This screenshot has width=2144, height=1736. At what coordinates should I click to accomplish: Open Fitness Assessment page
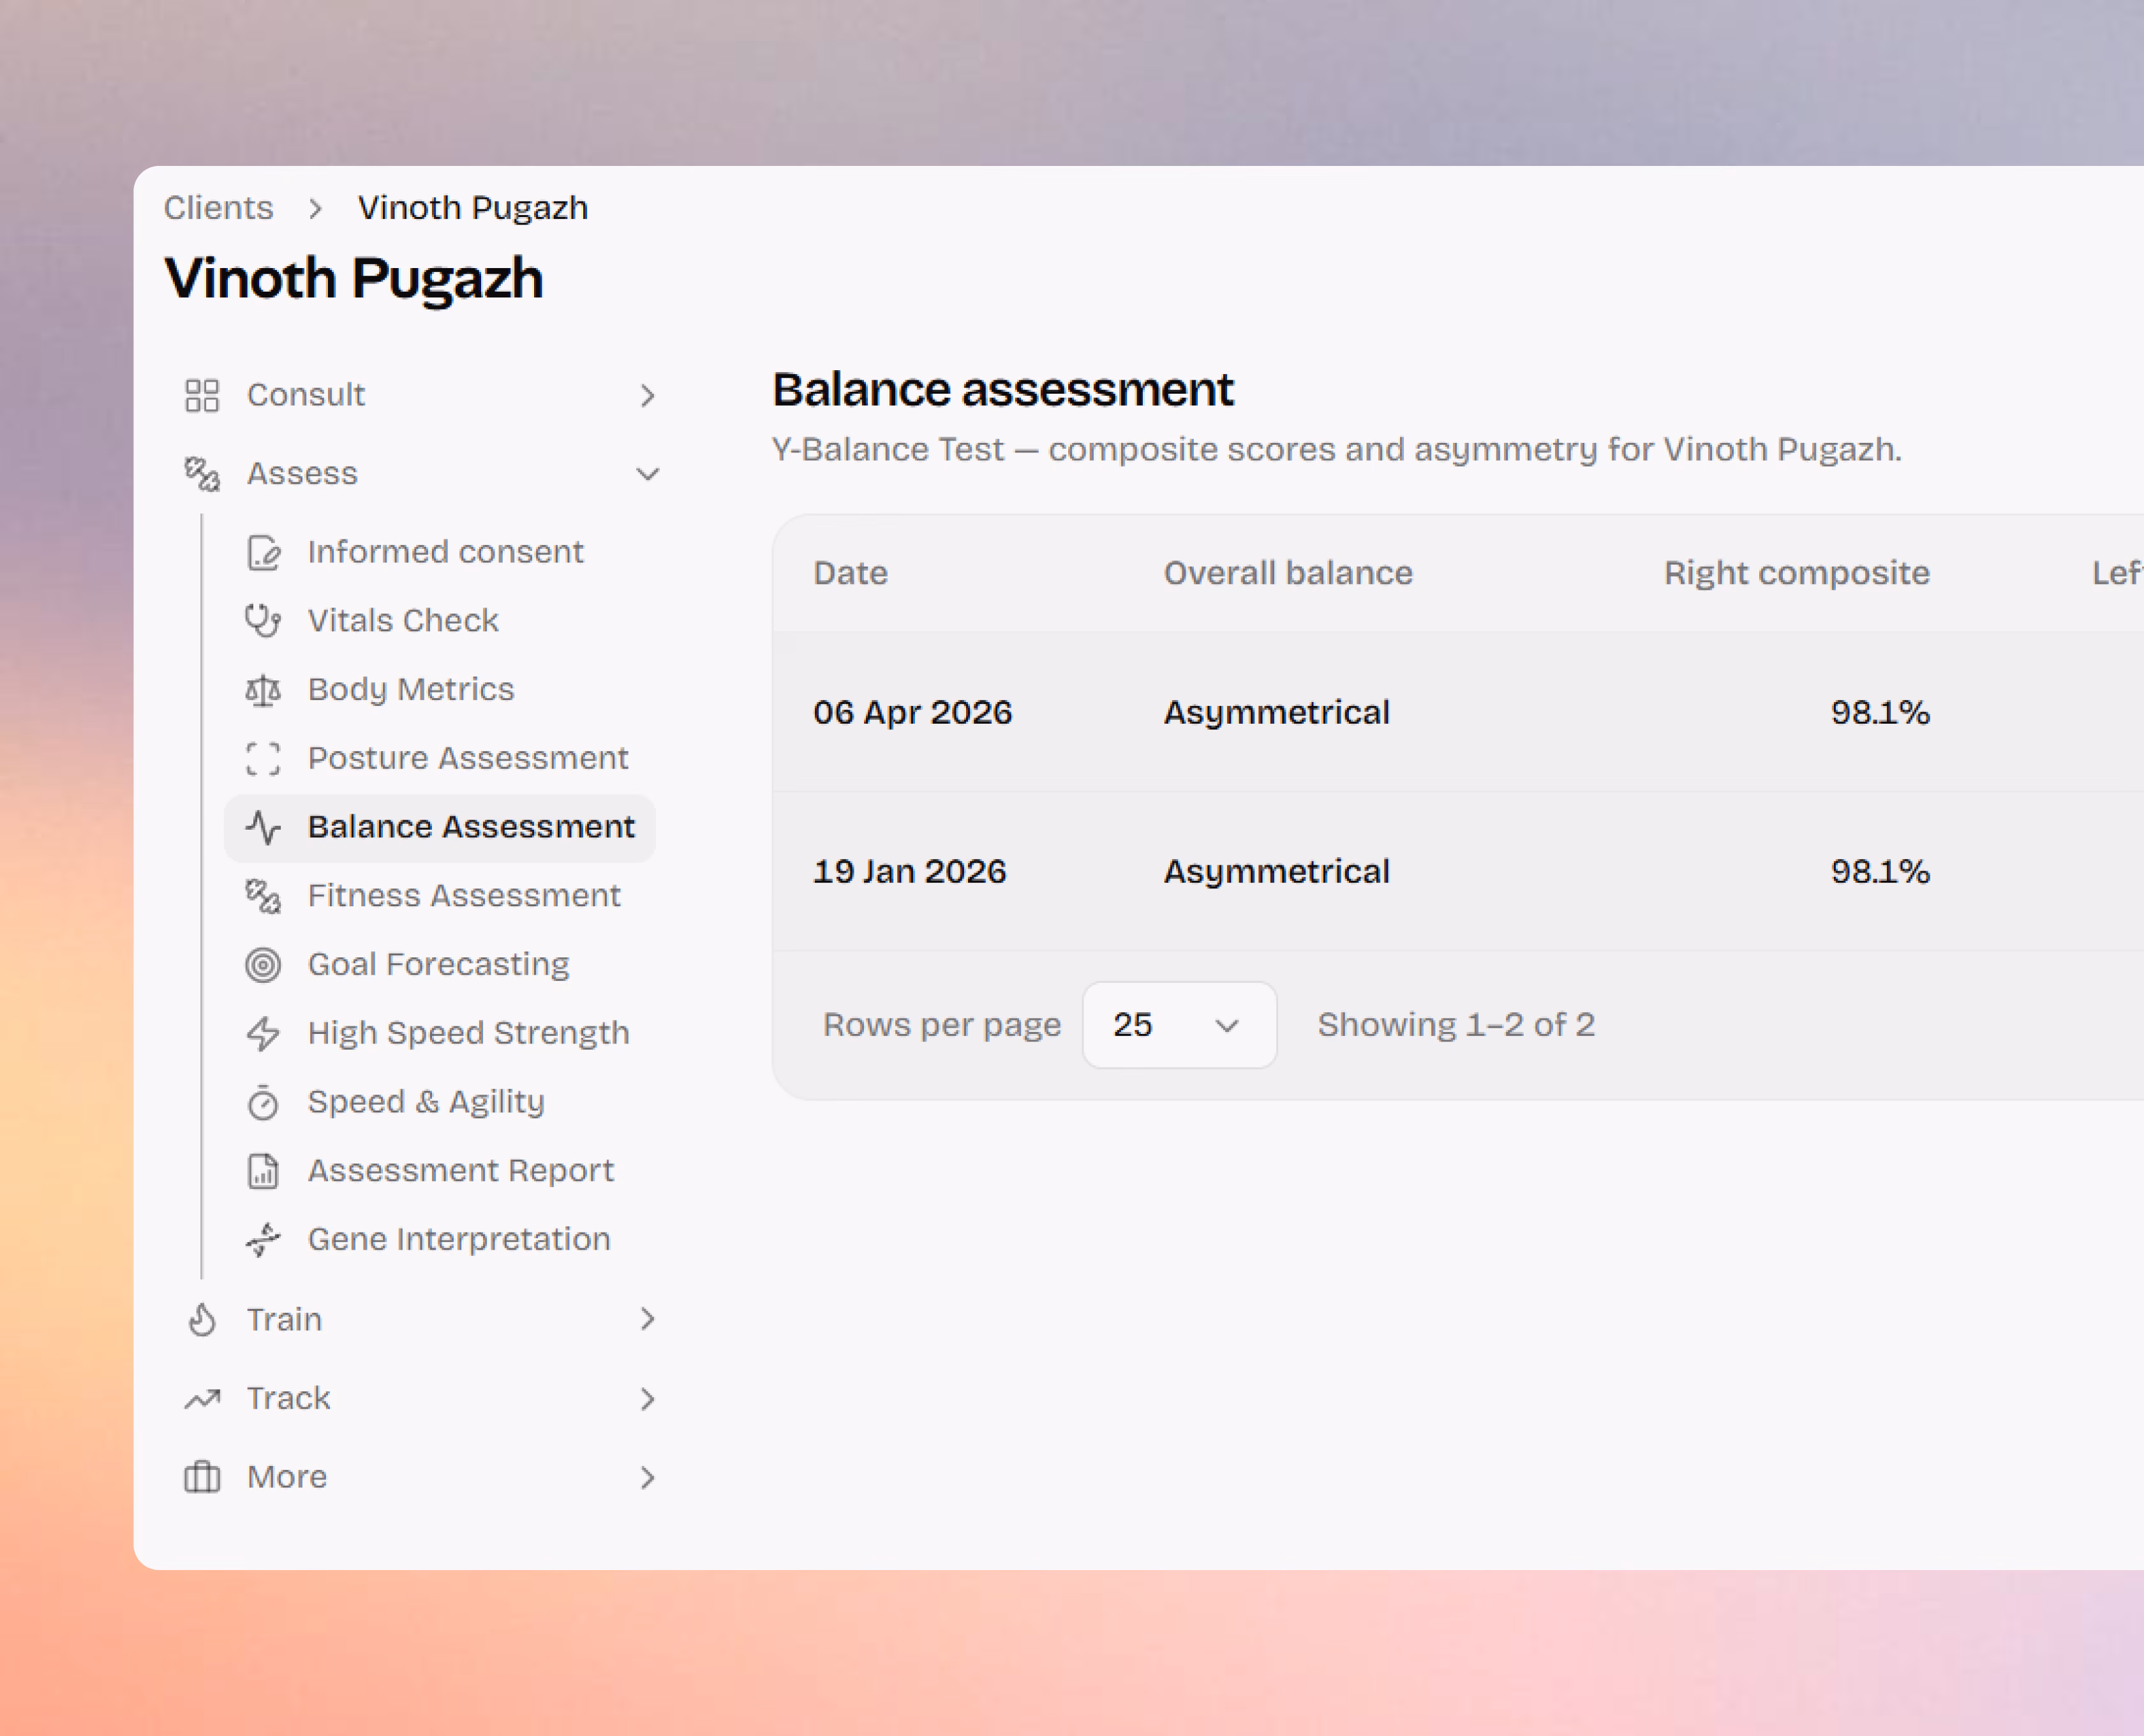click(440, 896)
